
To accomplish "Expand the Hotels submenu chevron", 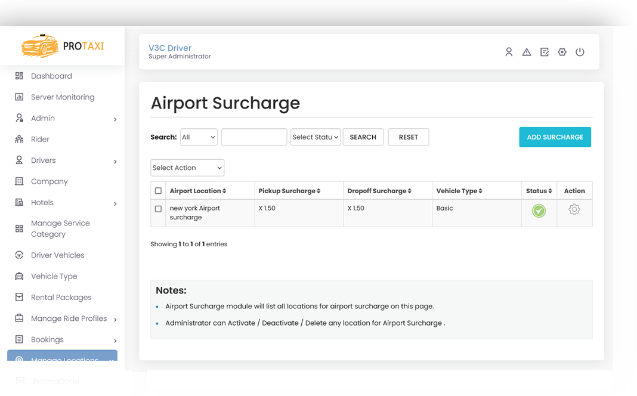I will (x=115, y=204).
